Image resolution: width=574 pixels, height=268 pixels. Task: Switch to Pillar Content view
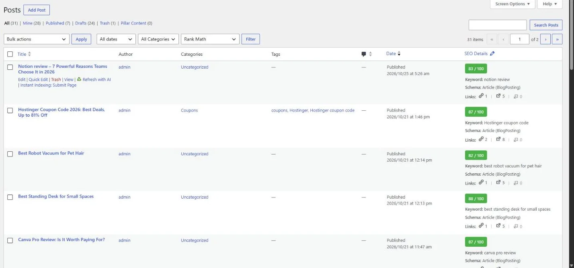point(136,23)
